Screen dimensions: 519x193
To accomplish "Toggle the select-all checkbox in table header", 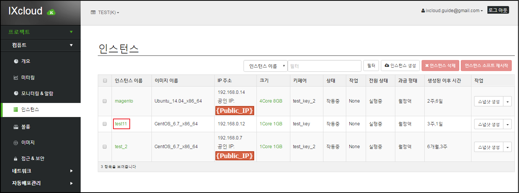I will click(105, 81).
